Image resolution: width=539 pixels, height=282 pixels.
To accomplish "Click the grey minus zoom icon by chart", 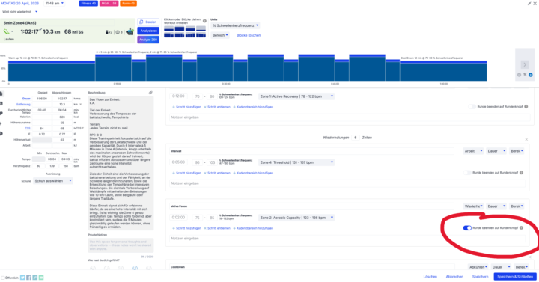I will tap(519, 75).
